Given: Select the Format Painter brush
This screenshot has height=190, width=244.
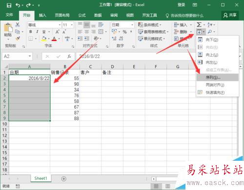Looking at the screenshot, I should pyautogui.click(x=18, y=38).
